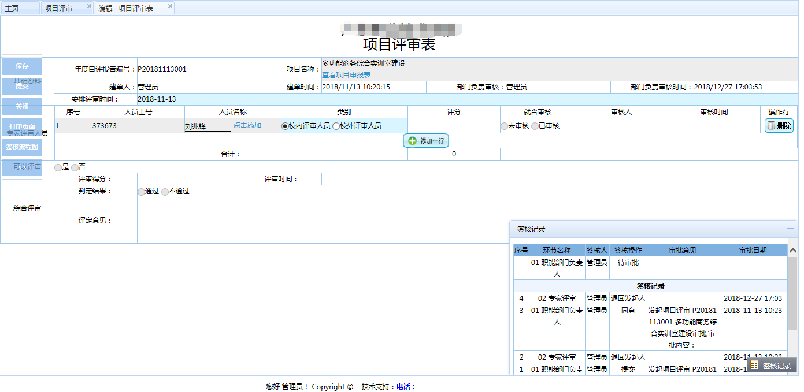Viewport: 804px width, 392px height.
Task: Click the 评审时间 field
Action: 559,179
